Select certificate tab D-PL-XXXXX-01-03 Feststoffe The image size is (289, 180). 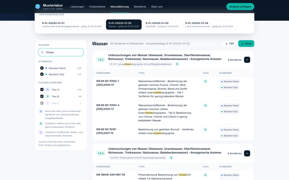162,25
